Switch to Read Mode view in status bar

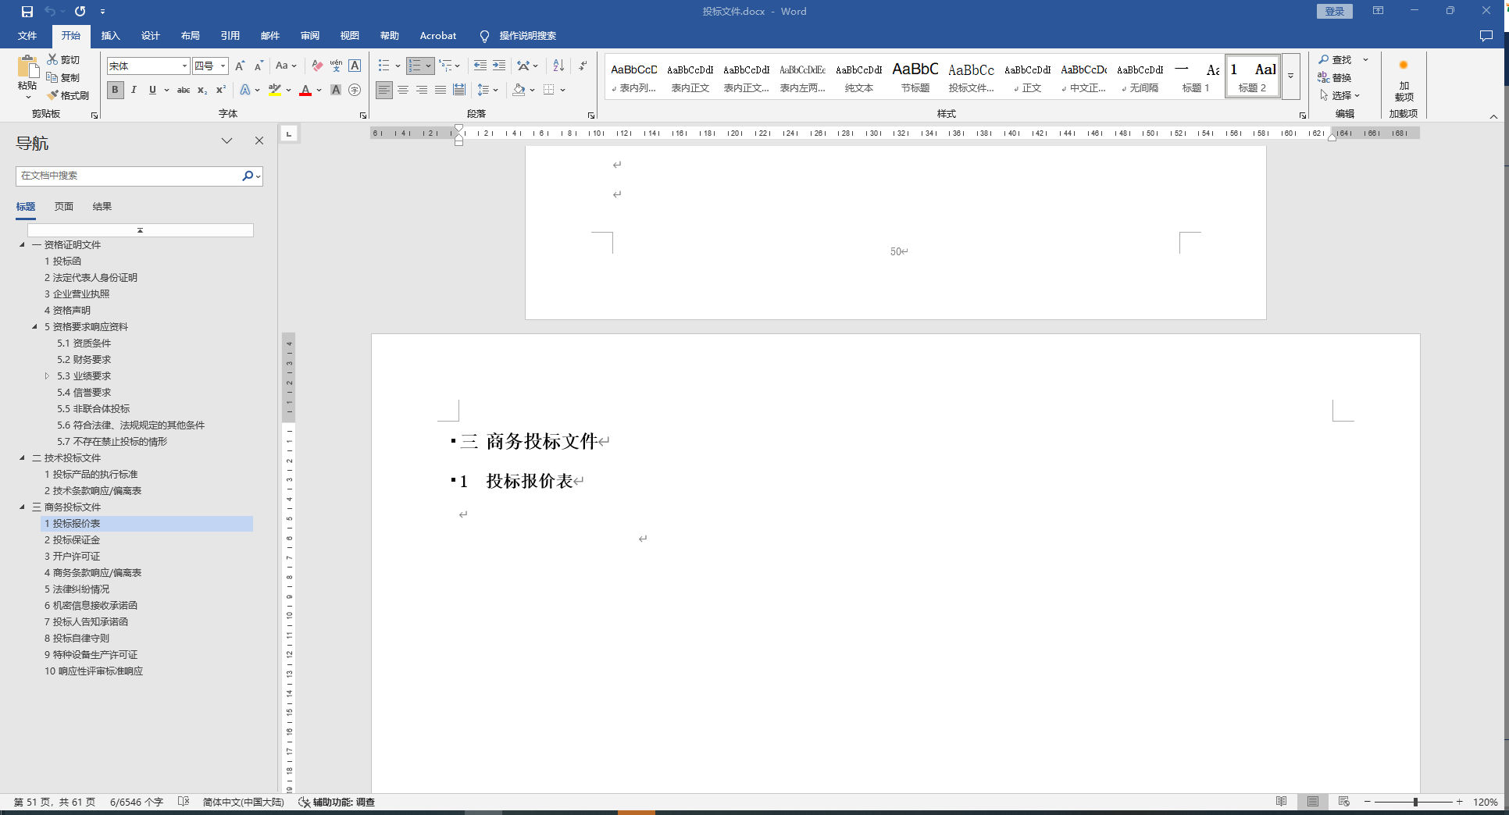1281,802
